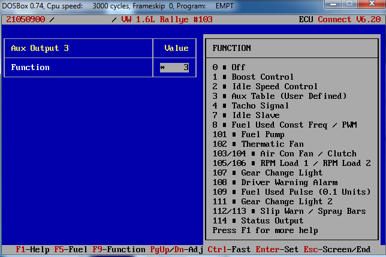Select the Function row label
This screenshot has height=257, width=386.
[x=31, y=68]
